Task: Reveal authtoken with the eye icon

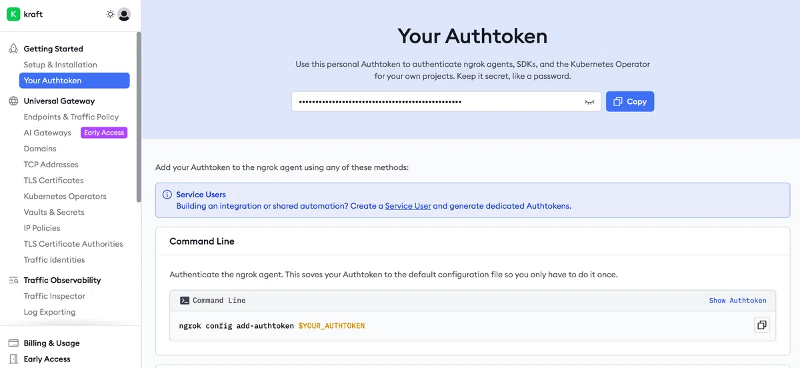Action: (589, 102)
